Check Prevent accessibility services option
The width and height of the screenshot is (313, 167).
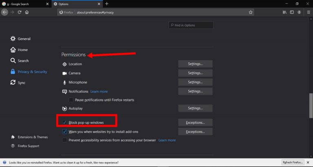pyautogui.click(x=65, y=140)
